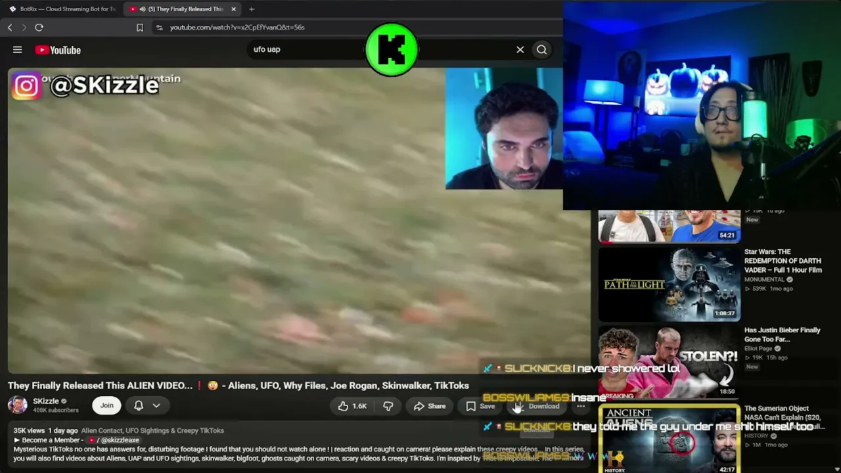841x473 pixels.
Task: Go back using the browser back arrow
Action: (x=10, y=28)
